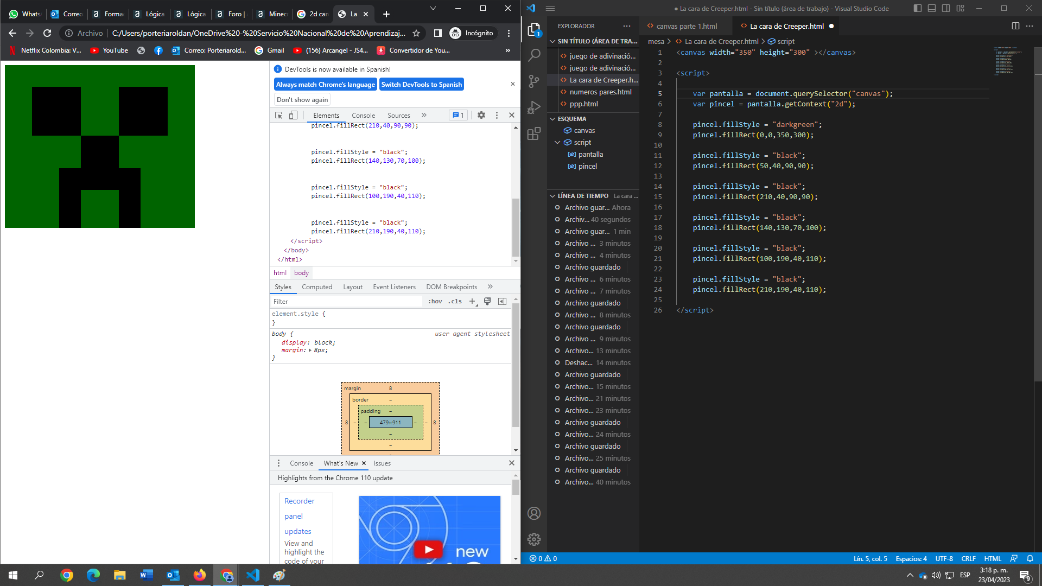Open the Computed tab
Image resolution: width=1042 pixels, height=586 pixels.
317,287
